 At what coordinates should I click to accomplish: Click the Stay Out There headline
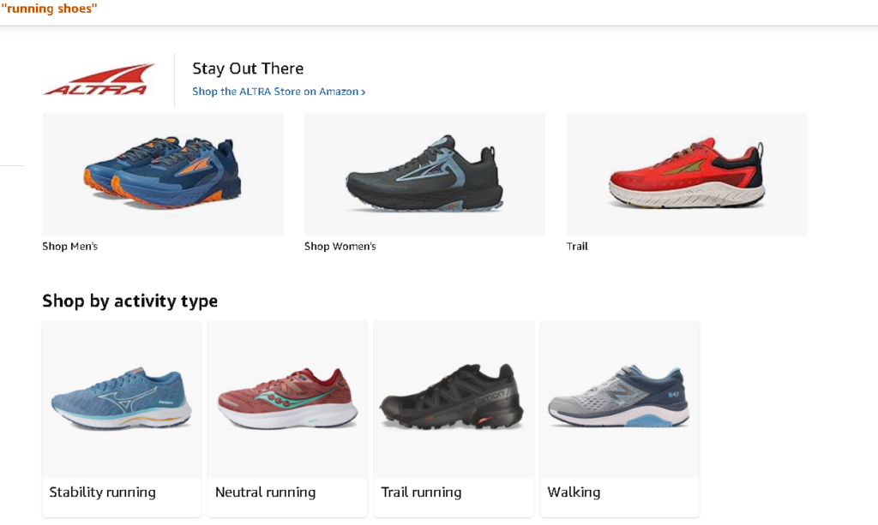[x=248, y=69]
